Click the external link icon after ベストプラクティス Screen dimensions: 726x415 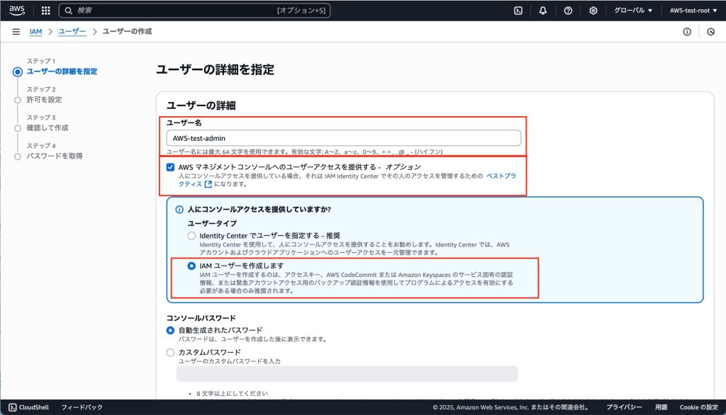click(x=208, y=184)
